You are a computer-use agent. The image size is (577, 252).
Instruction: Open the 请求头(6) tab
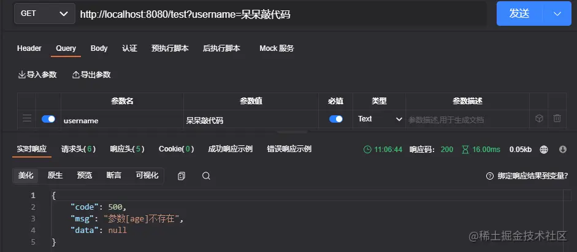pyautogui.click(x=78, y=149)
